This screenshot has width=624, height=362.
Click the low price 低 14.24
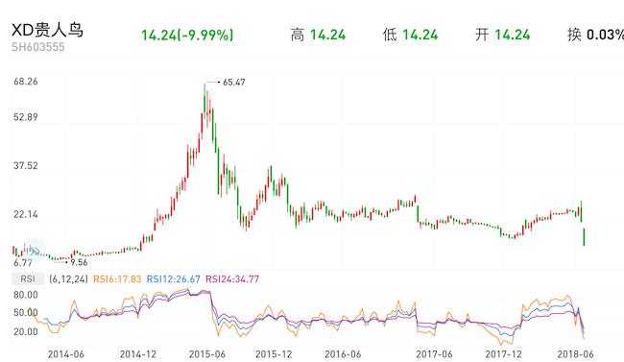tap(410, 35)
